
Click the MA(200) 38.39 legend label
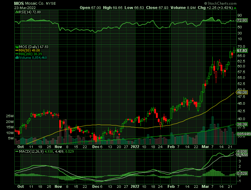click(x=30, y=54)
